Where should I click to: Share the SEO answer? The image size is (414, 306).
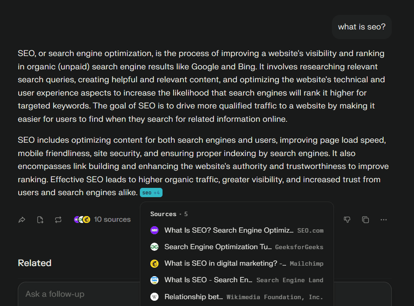pyautogui.click(x=22, y=220)
